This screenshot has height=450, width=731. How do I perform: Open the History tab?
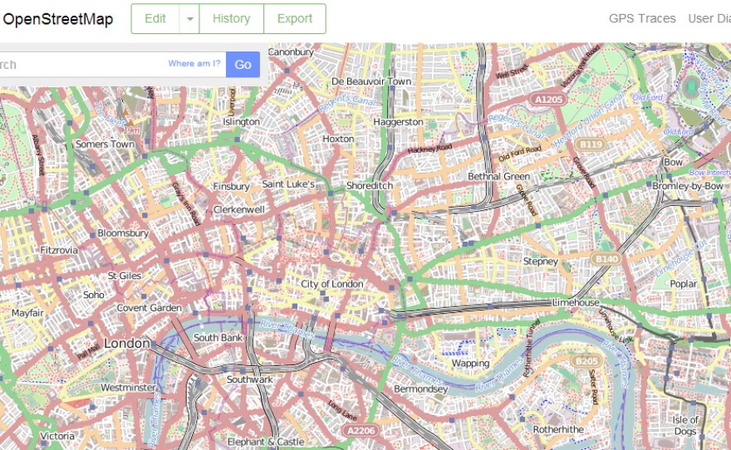point(231,18)
